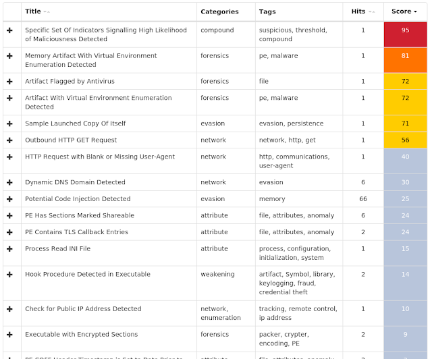The image size is (432, 359).
Task: Click plus icon for PE Has Sections Marked Shareable
Action: click(9, 216)
